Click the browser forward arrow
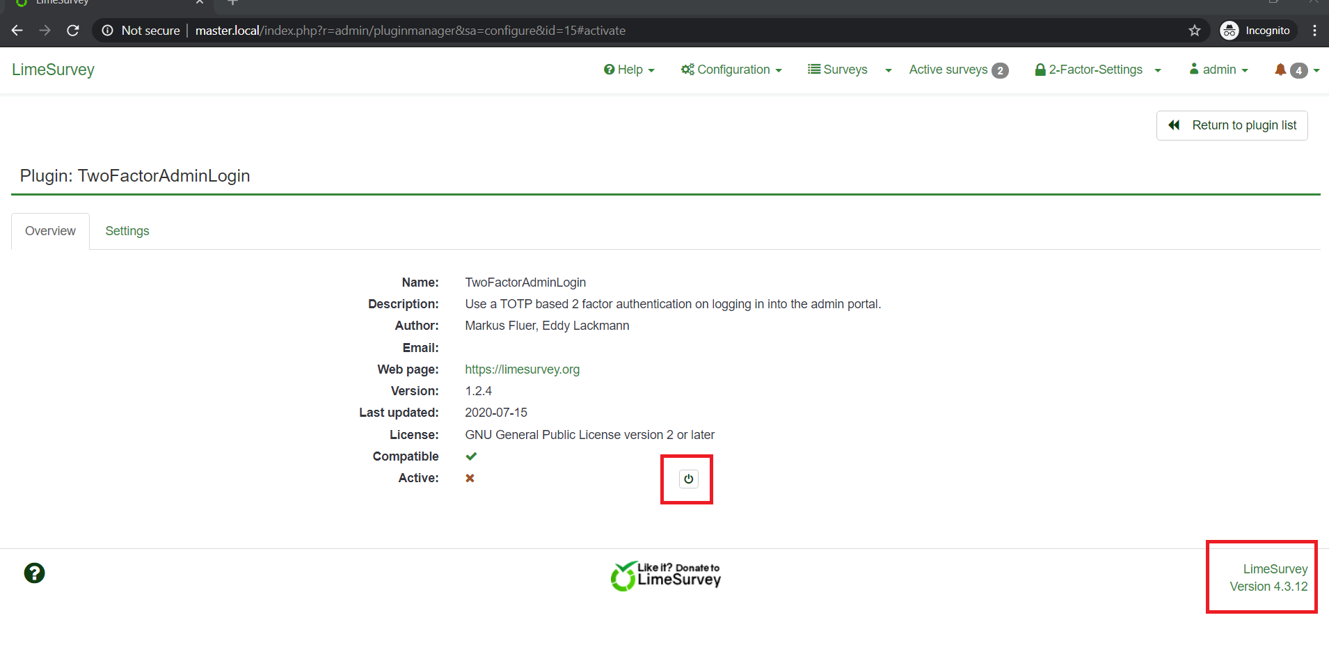This screenshot has width=1329, height=645. click(x=45, y=31)
